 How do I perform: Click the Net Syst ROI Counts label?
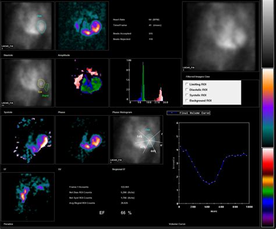(80, 198)
